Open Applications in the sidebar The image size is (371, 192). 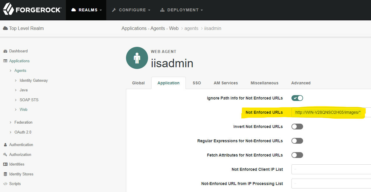(x=19, y=61)
